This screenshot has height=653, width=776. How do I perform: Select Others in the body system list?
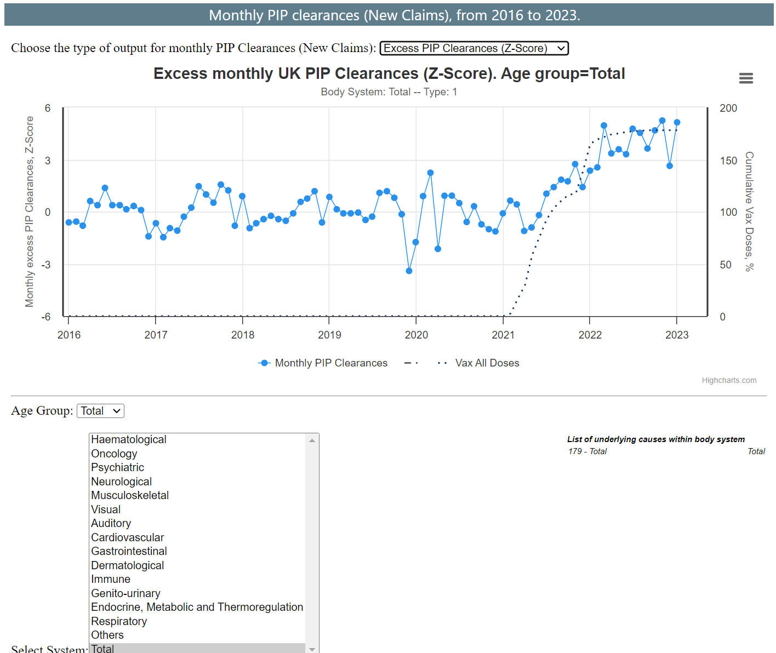107,635
